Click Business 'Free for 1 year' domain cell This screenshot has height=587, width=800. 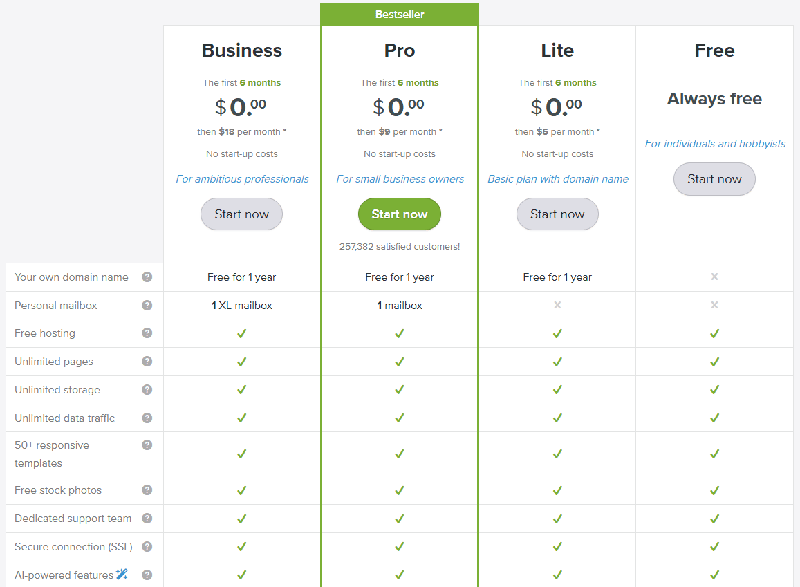242,277
